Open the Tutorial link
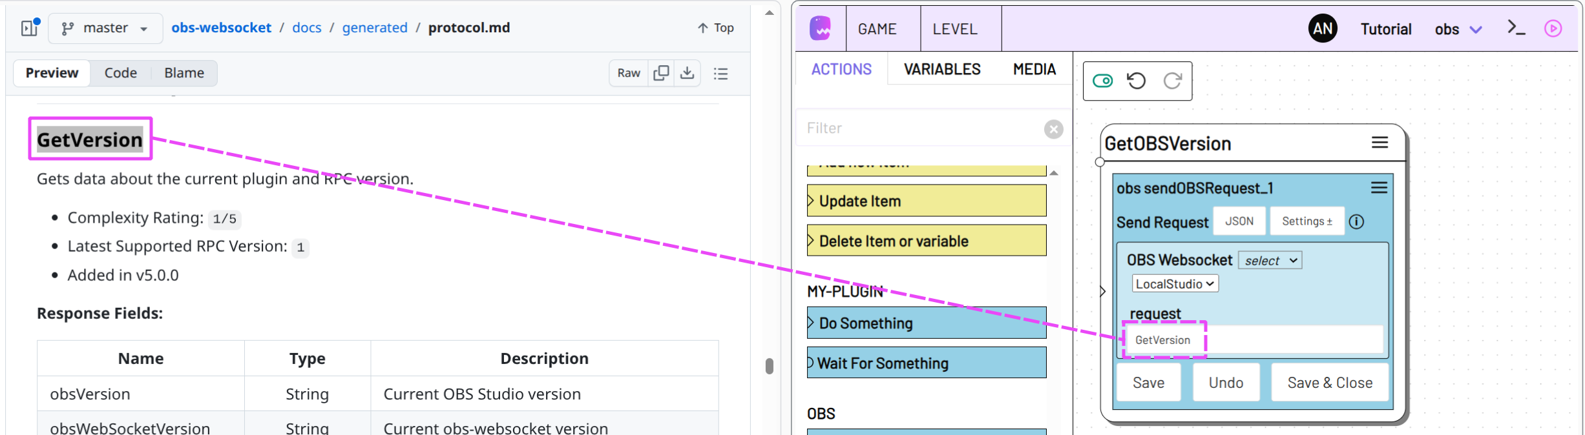Image resolution: width=1585 pixels, height=435 pixels. click(x=1386, y=29)
